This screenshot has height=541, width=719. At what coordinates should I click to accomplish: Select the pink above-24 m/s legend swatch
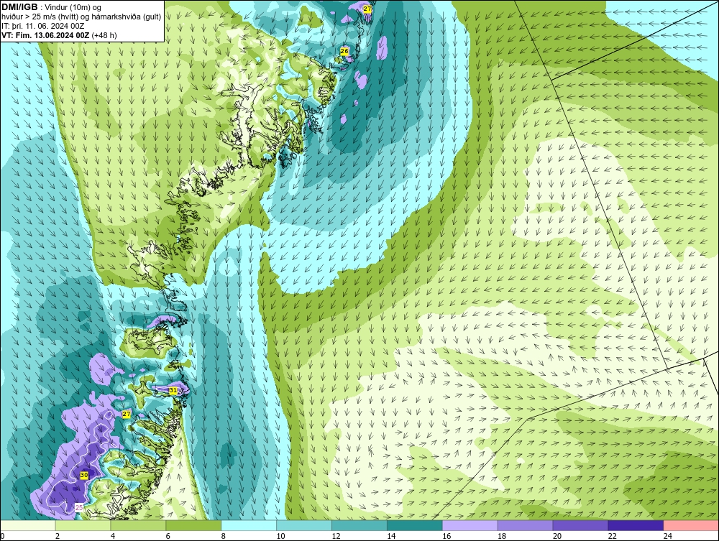tap(691, 525)
